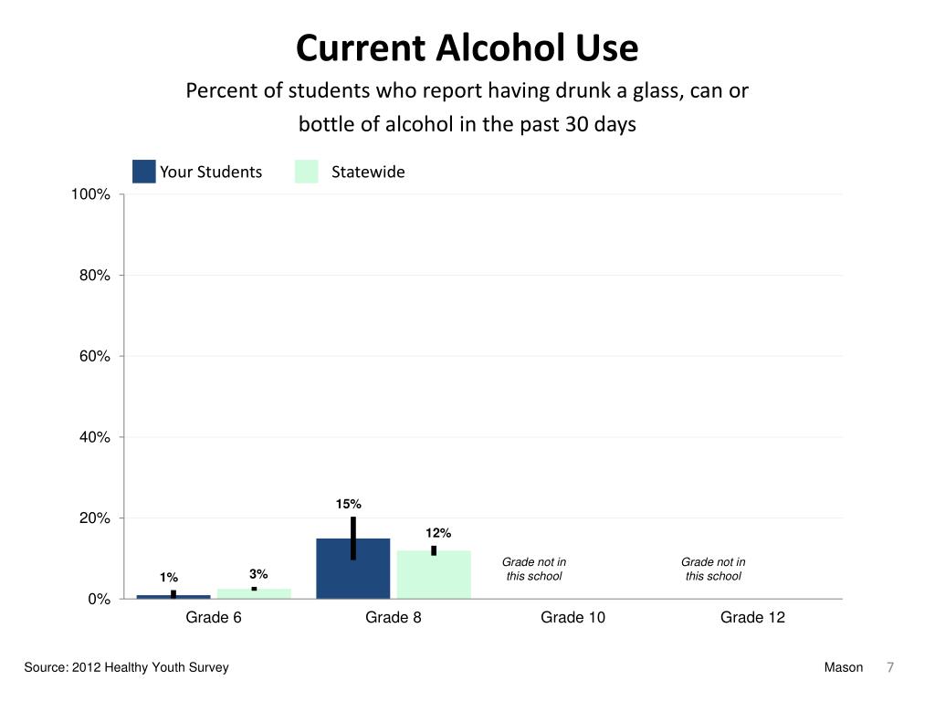Click the Current Alcohol Use title
Screen dimensions: 935x701
[467, 47]
